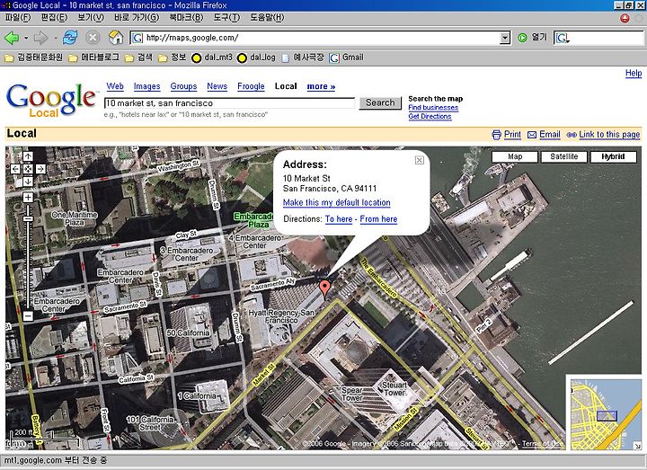Click the gray Forward arrow button
647x470 pixels.
(40, 38)
